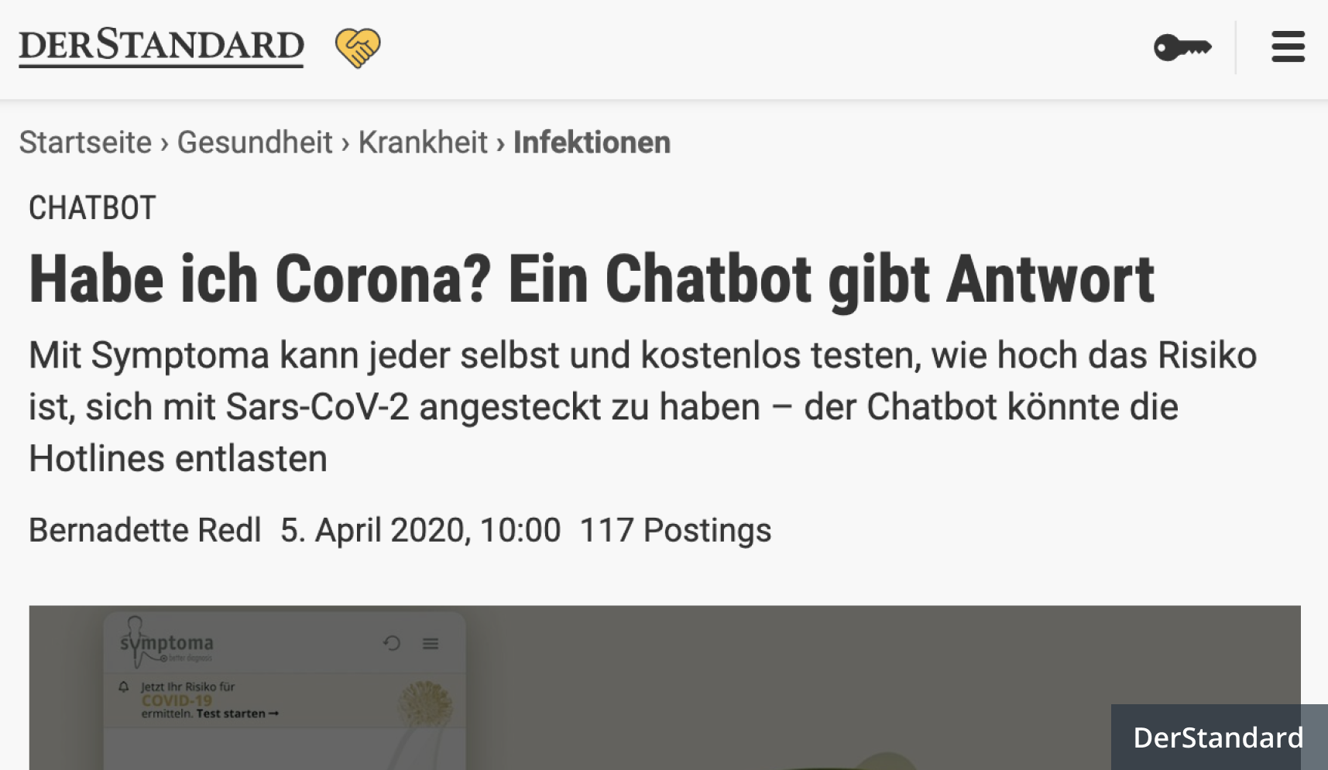This screenshot has height=770, width=1328.
Task: Jump to the 117 Postings comments
Action: pos(675,530)
